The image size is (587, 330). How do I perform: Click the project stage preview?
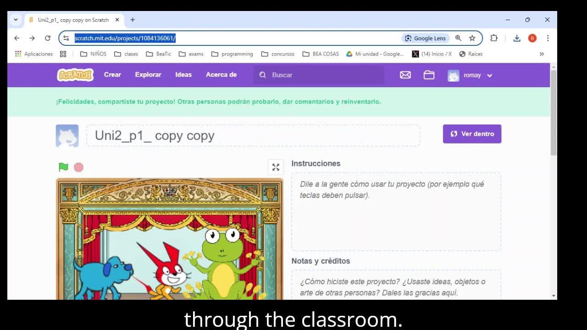(x=170, y=239)
